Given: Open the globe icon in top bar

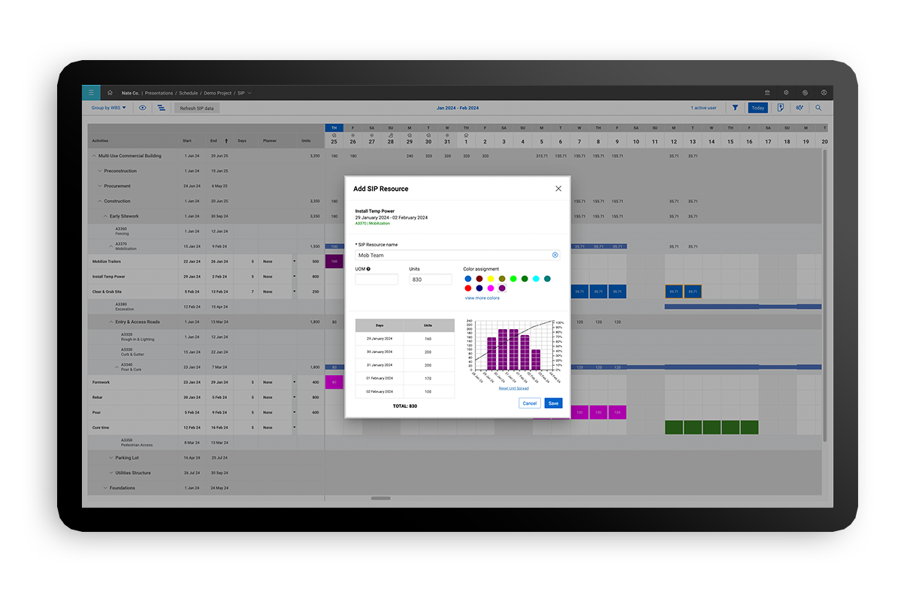Looking at the screenshot, I should point(805,92).
